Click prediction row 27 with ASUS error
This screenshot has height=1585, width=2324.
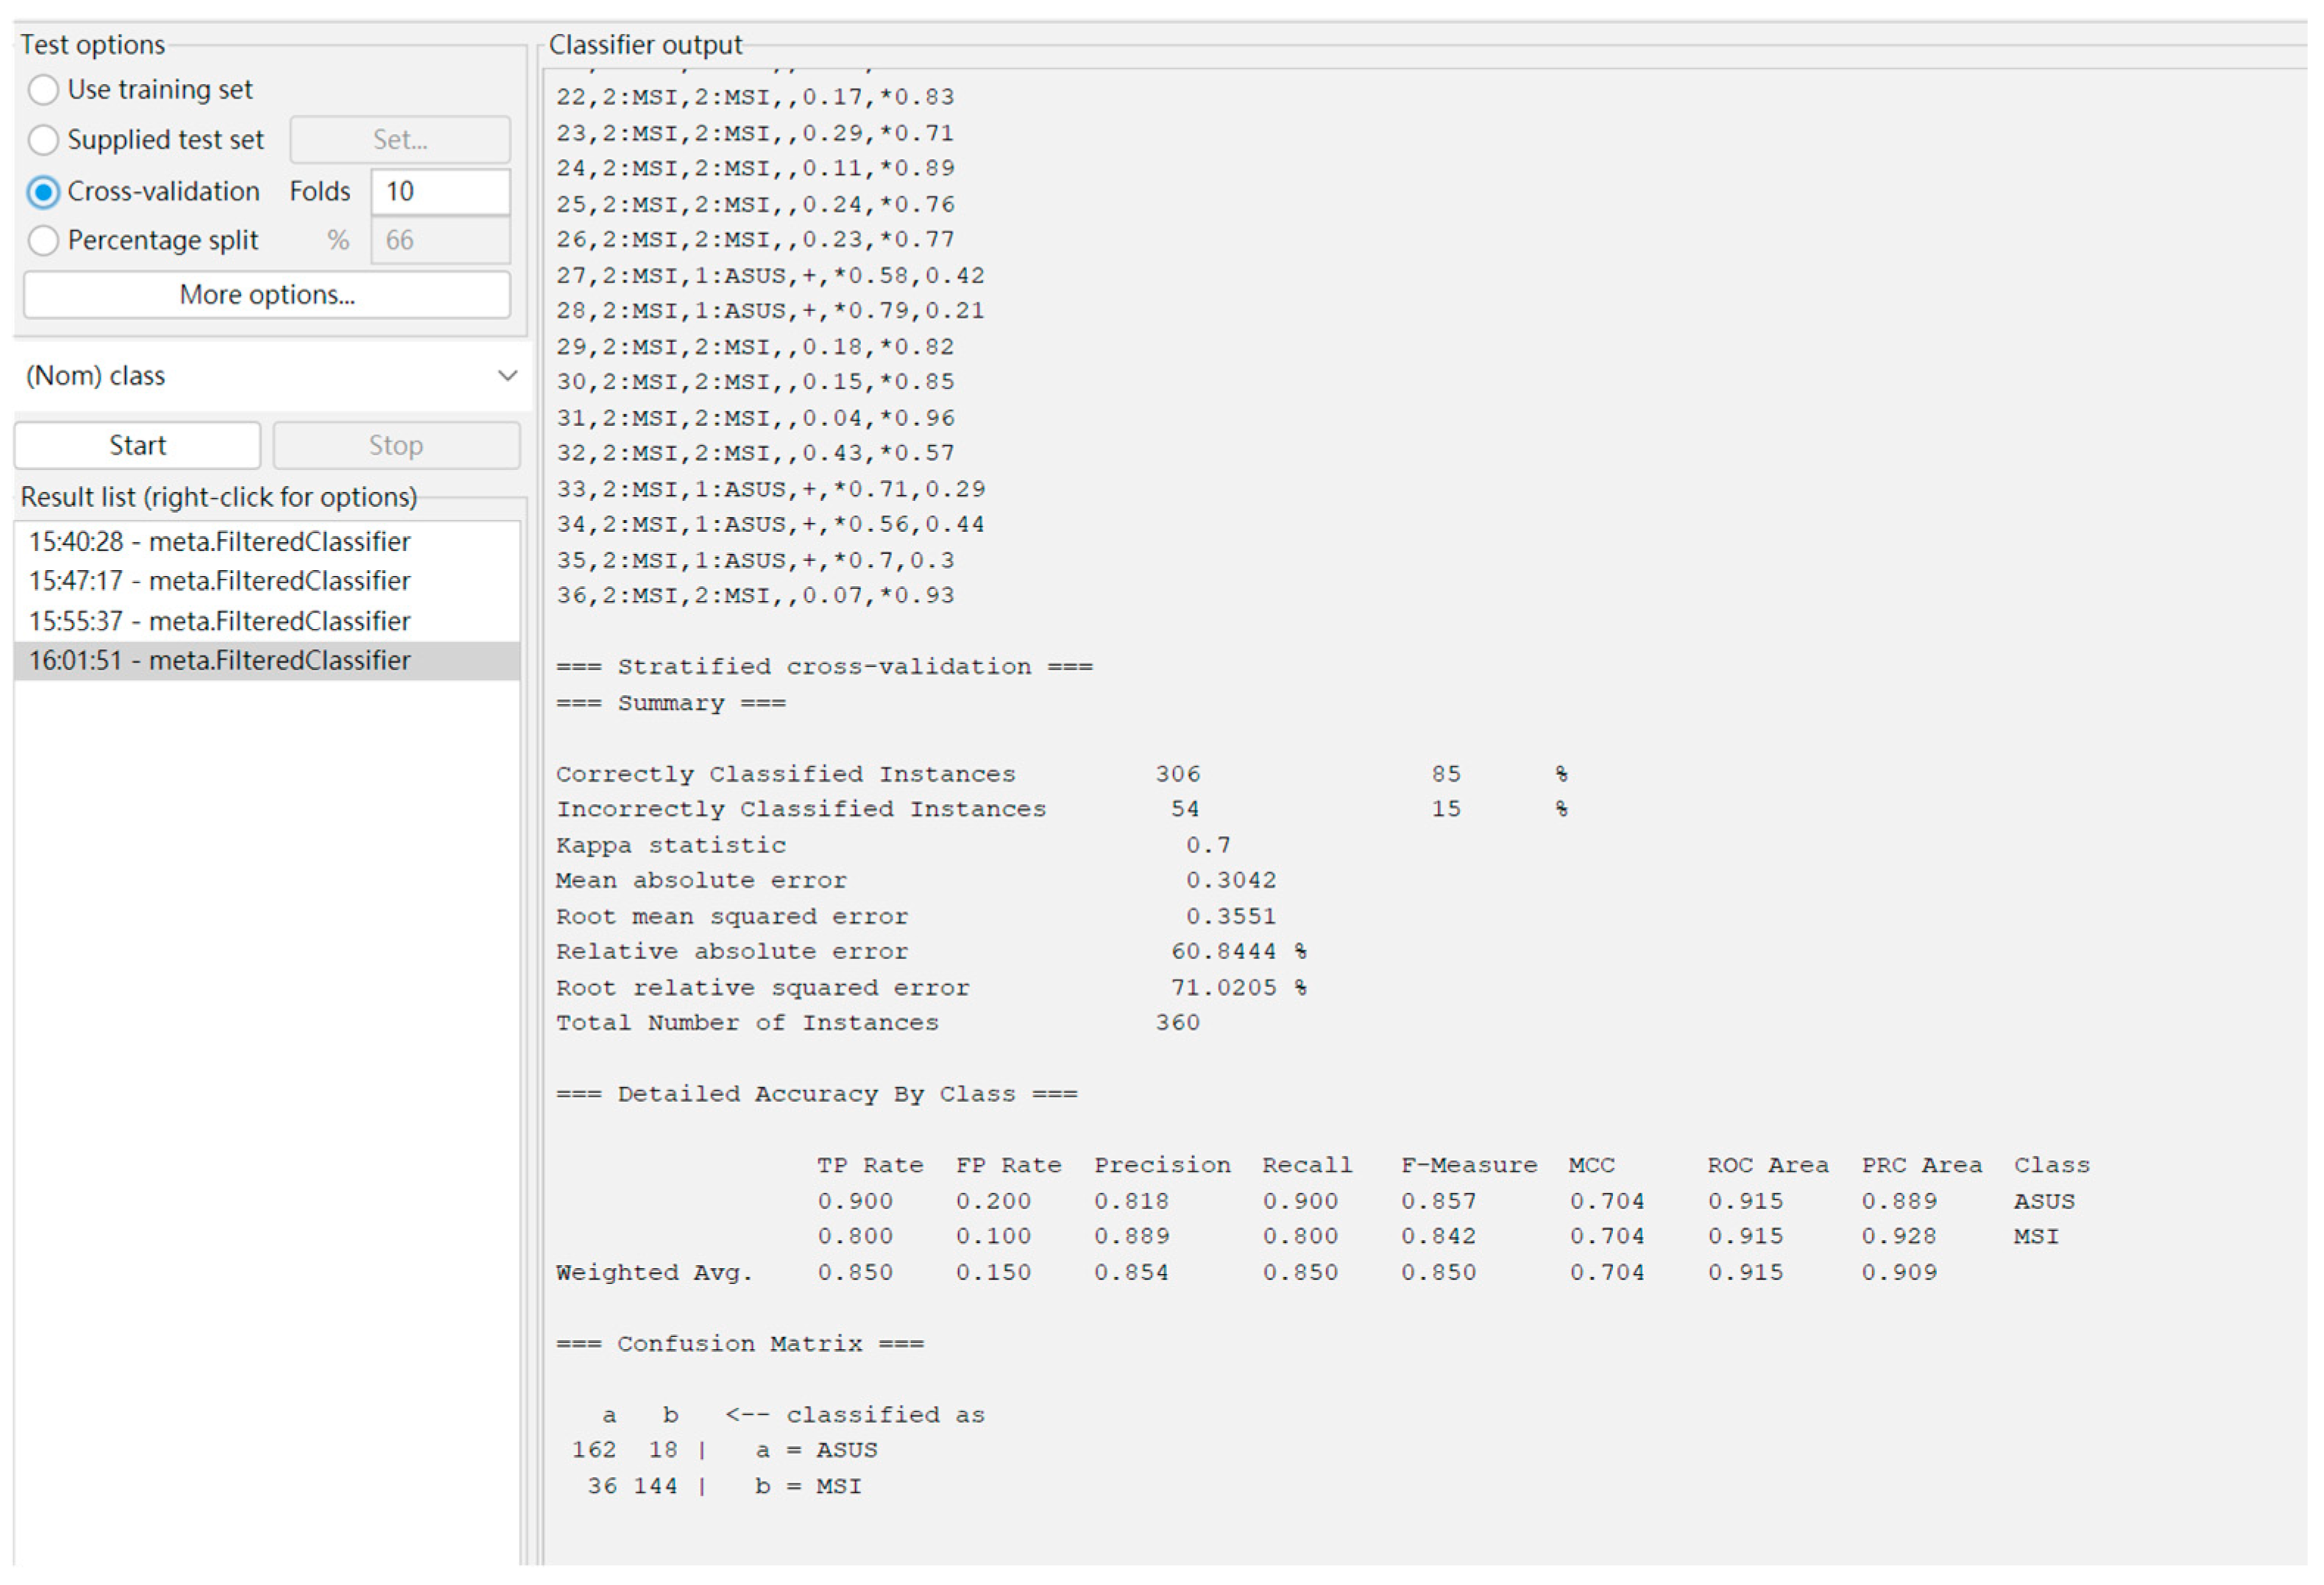(770, 276)
